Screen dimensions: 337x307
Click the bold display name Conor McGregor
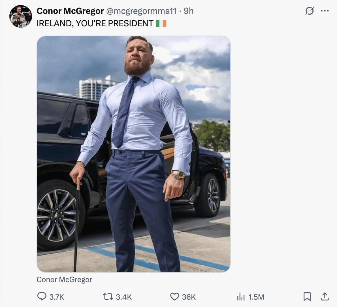tap(70, 11)
